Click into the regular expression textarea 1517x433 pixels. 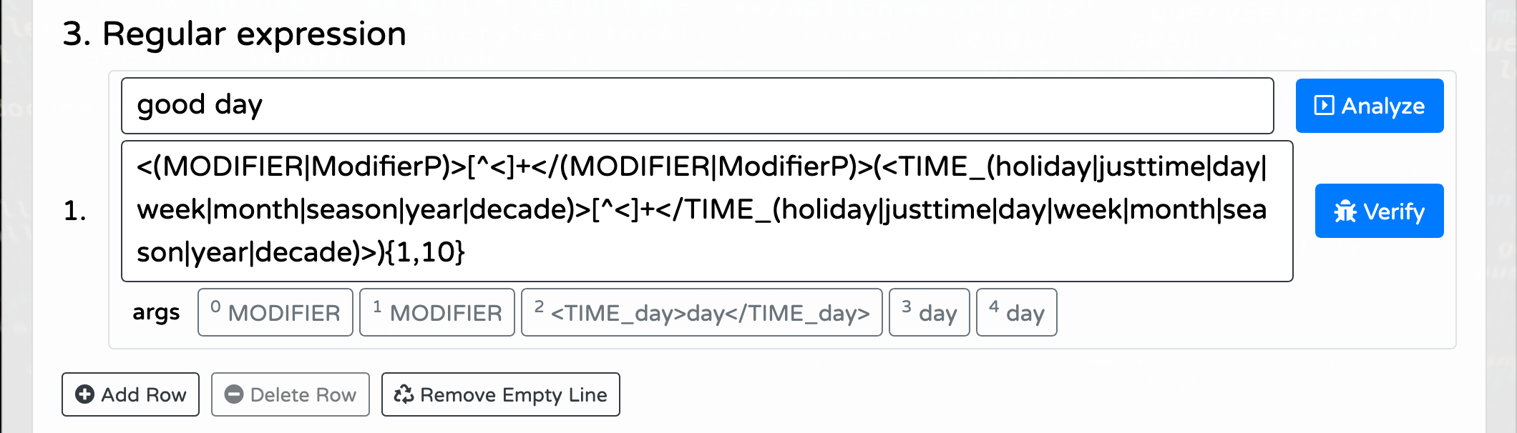coord(644,210)
